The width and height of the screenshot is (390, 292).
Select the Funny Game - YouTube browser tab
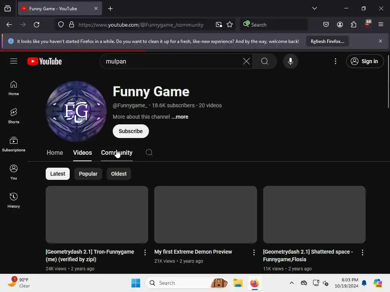click(60, 9)
